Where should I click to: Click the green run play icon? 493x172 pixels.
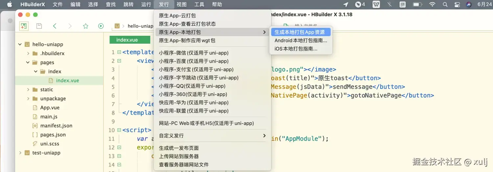(101, 26)
